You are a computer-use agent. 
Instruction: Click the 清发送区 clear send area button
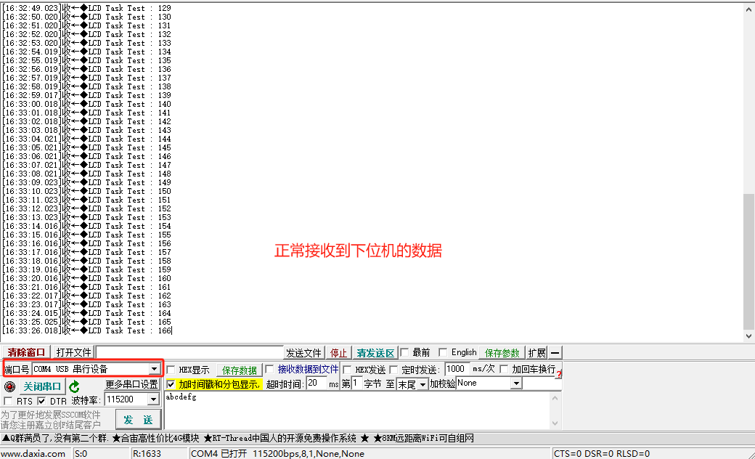(x=375, y=353)
